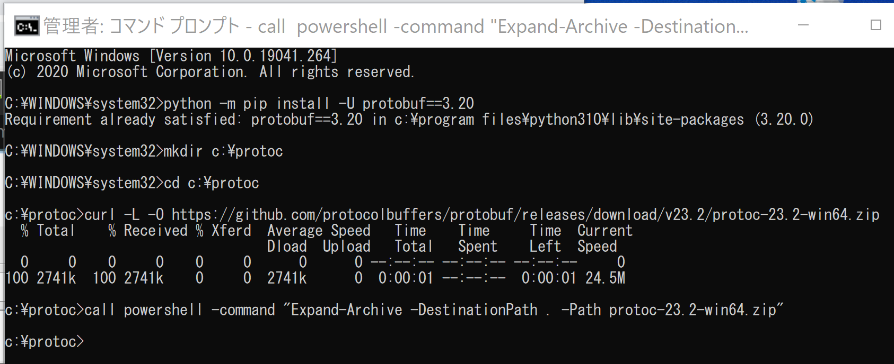Click the 'Current Speed' column header

[604, 239]
